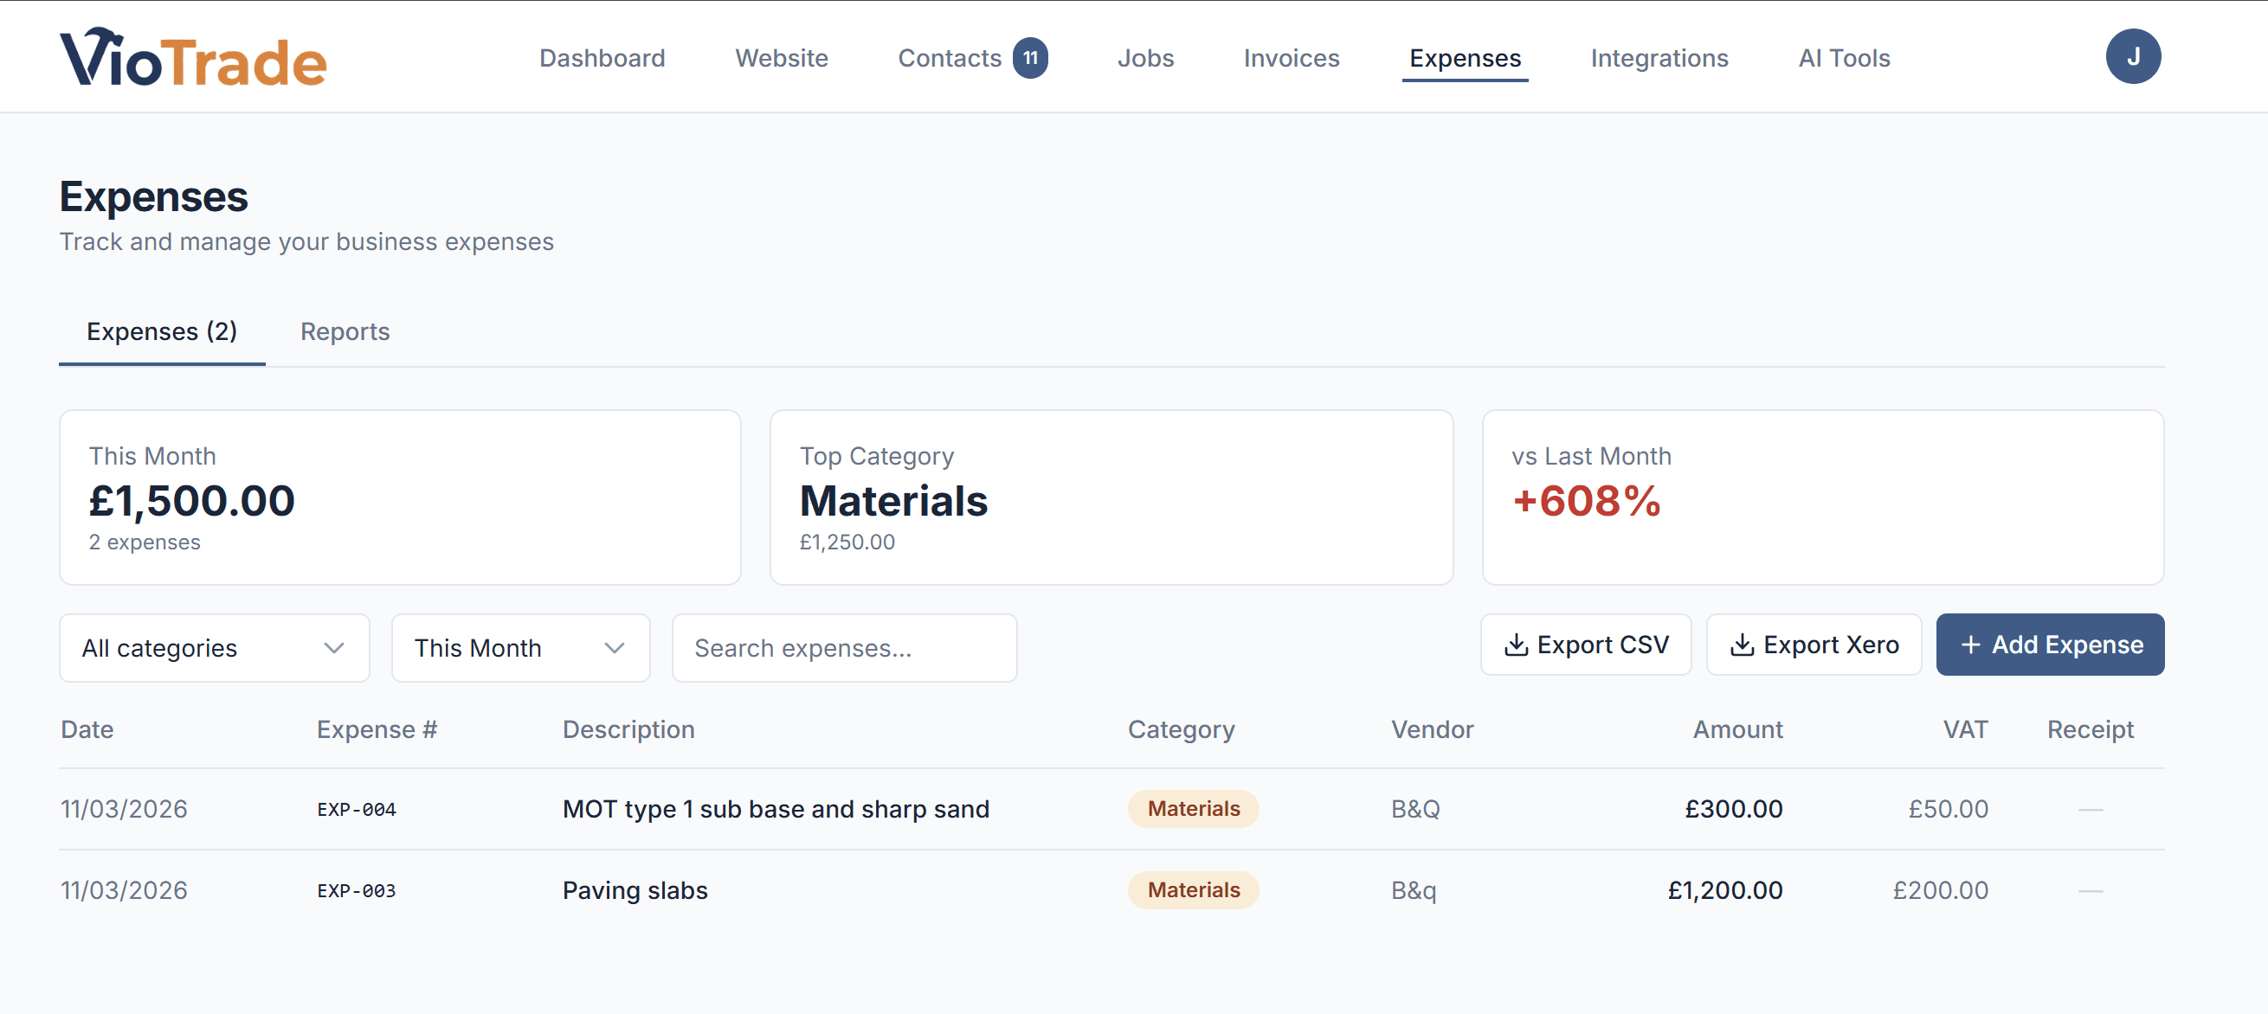Click the contacts count badge showing 11
The image size is (2268, 1014).
pos(1030,58)
